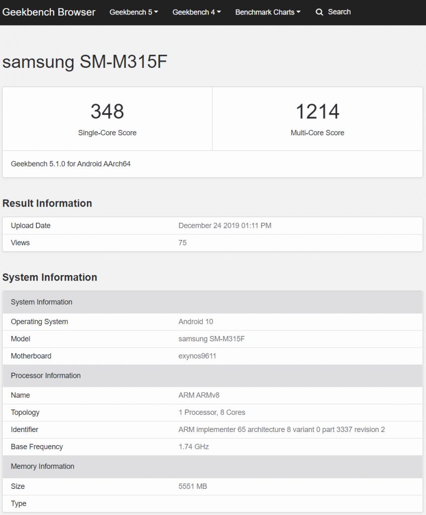Viewport: 426px width, 515px height.
Task: Click the exynos9611 motherboard value
Action: click(197, 356)
